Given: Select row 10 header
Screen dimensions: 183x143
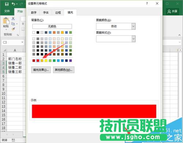Looking at the screenshot, I should 3,93.
